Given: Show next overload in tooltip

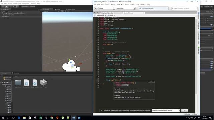Looking at the screenshot, I should 154,82.
